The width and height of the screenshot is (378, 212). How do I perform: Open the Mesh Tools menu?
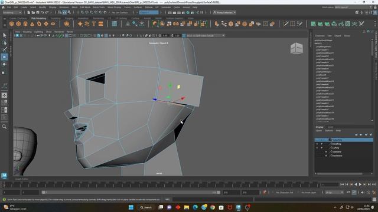coord(99,7)
